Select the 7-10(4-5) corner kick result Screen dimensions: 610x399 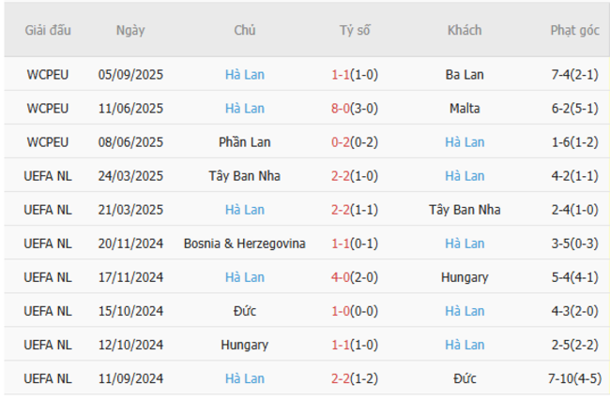(x=574, y=378)
